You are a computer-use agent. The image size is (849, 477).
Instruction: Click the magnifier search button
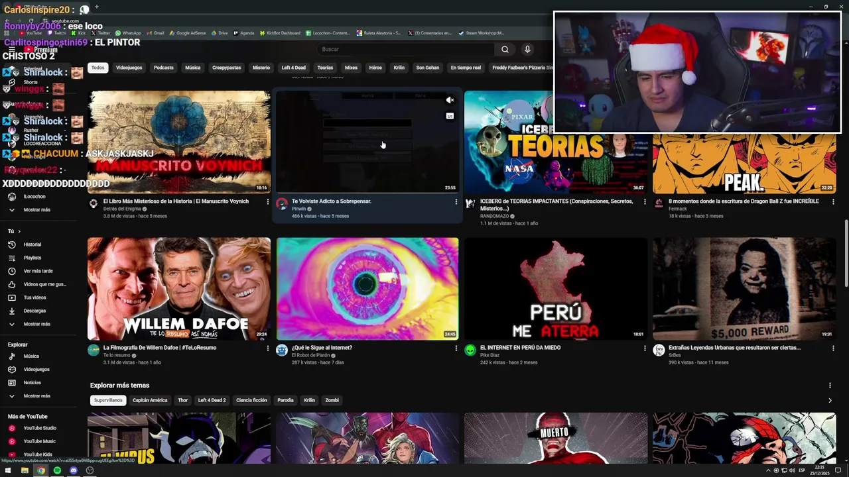[505, 49]
